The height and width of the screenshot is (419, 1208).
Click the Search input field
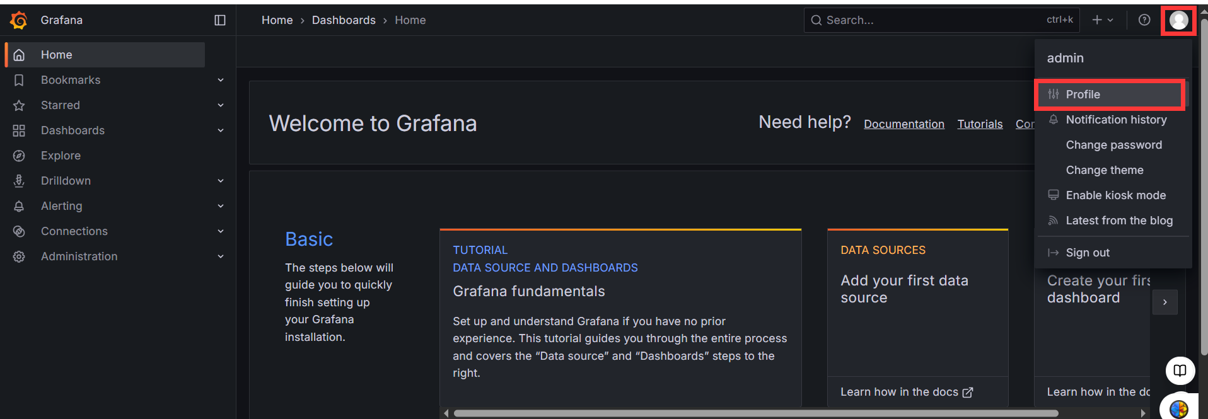click(942, 20)
